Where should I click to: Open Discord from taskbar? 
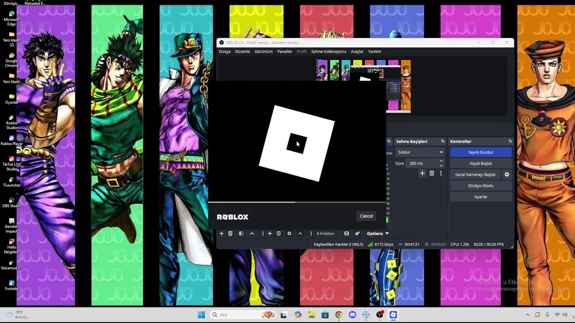[352, 315]
